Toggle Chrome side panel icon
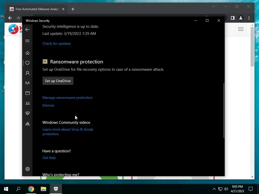 coord(233,18)
